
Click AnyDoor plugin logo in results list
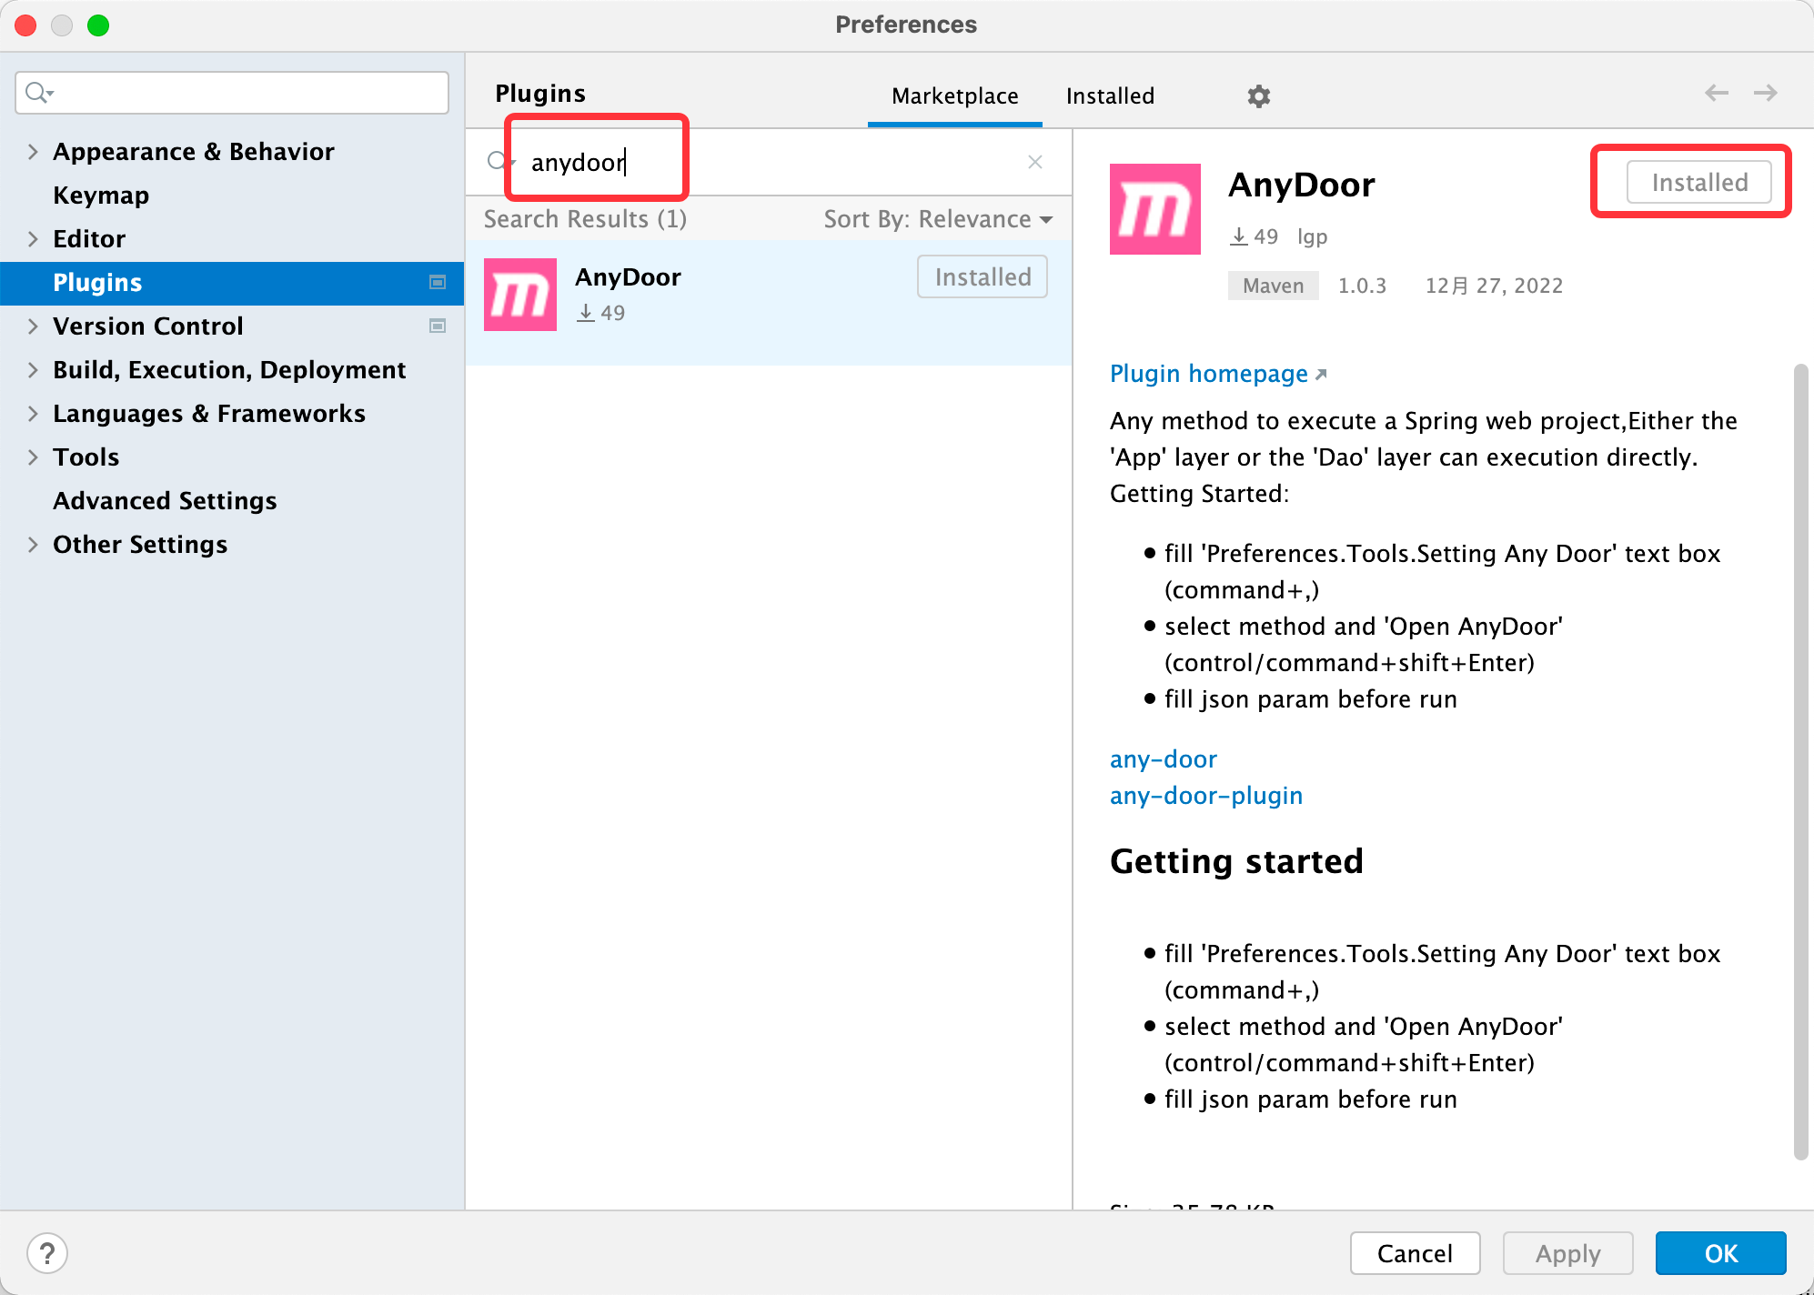519,295
